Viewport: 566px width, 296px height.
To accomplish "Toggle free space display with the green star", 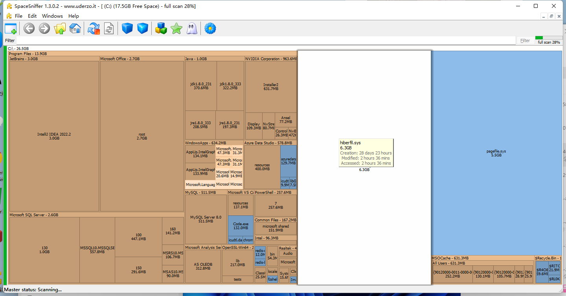I will (176, 28).
